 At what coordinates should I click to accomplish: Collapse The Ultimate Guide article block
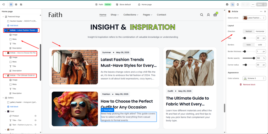pos(5,75)
